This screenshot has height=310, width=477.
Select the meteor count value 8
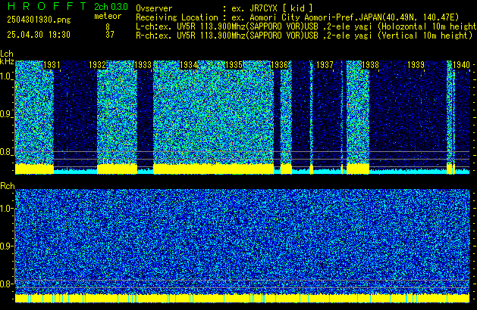(x=108, y=26)
